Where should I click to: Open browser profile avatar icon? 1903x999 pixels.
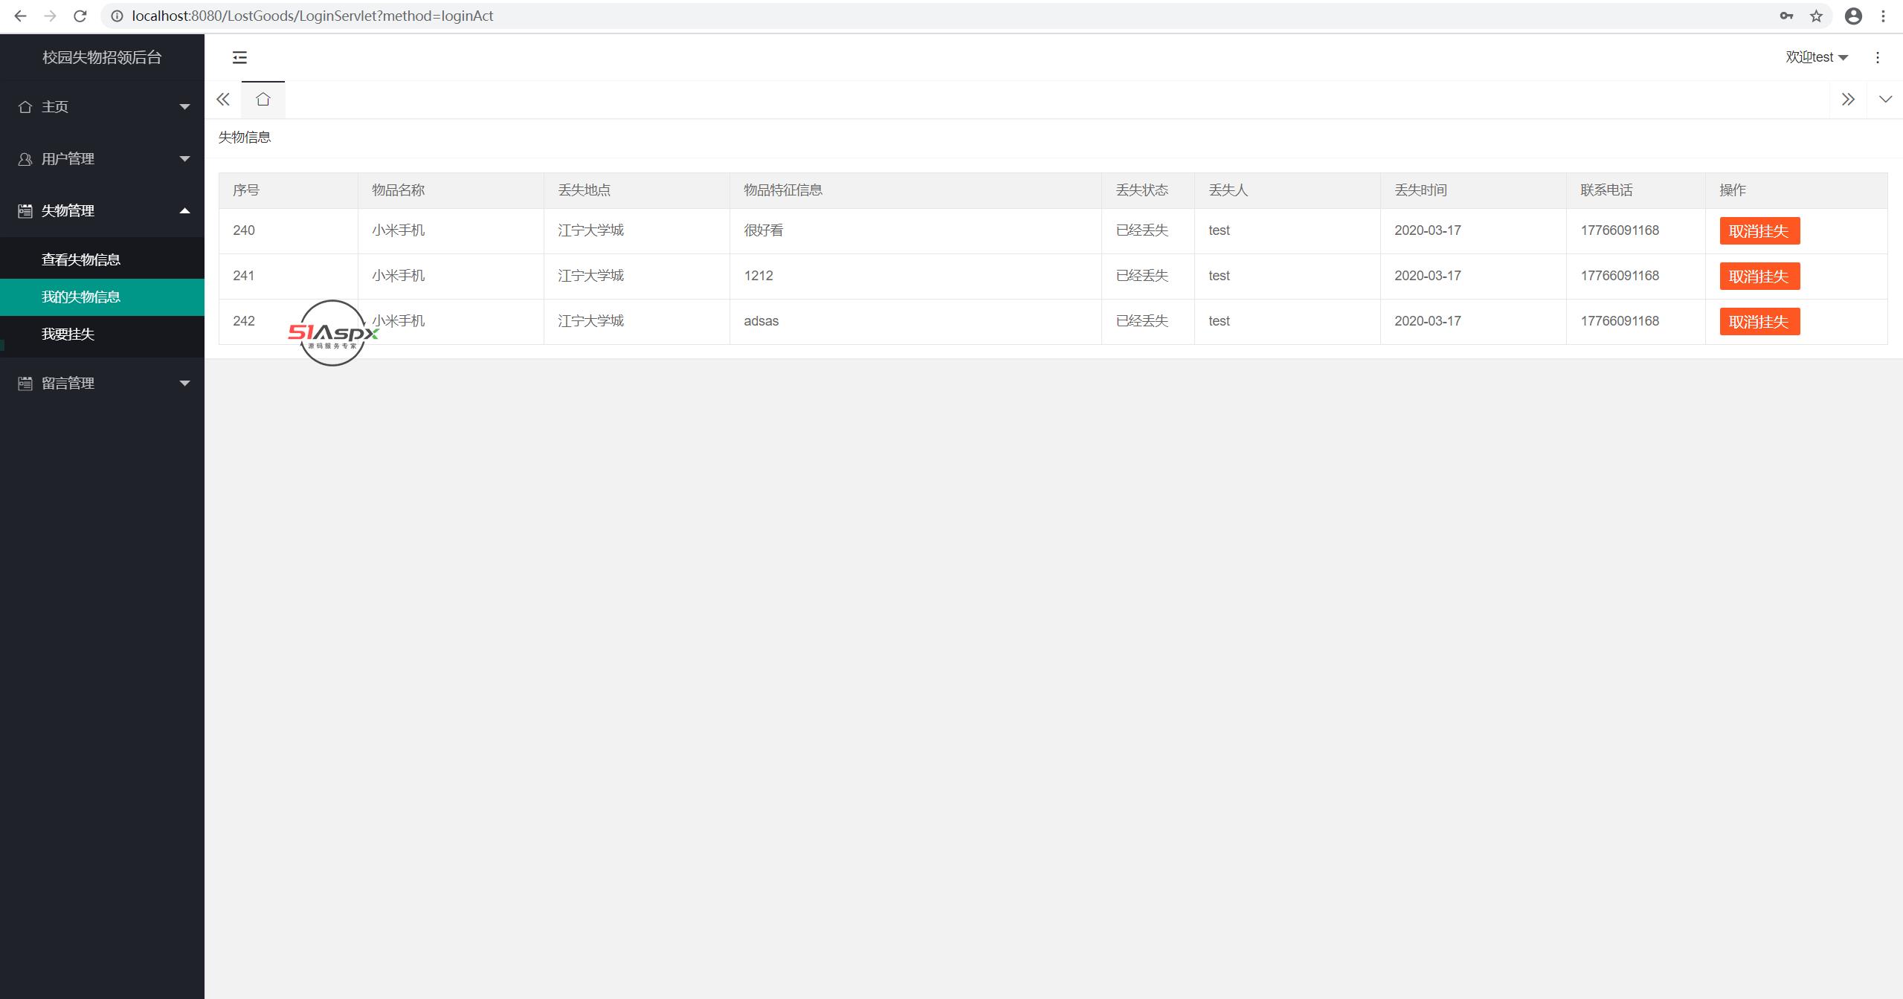[1852, 16]
